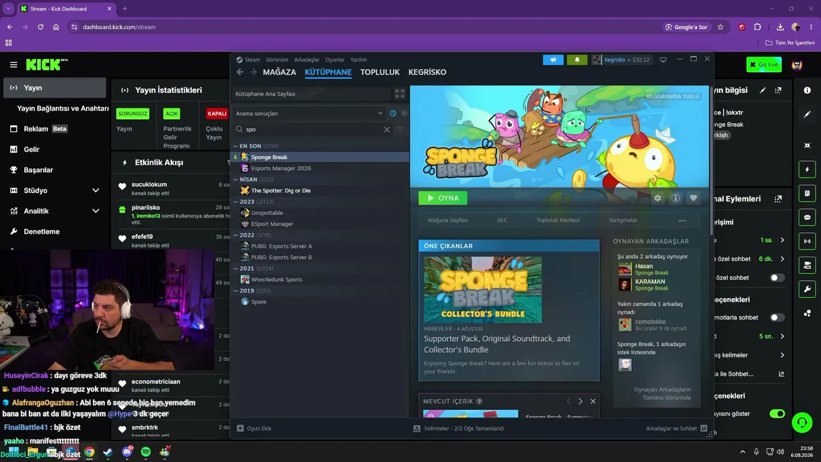Open 5 sn. setting chevron
This screenshot has height=462, width=821.
[x=782, y=336]
